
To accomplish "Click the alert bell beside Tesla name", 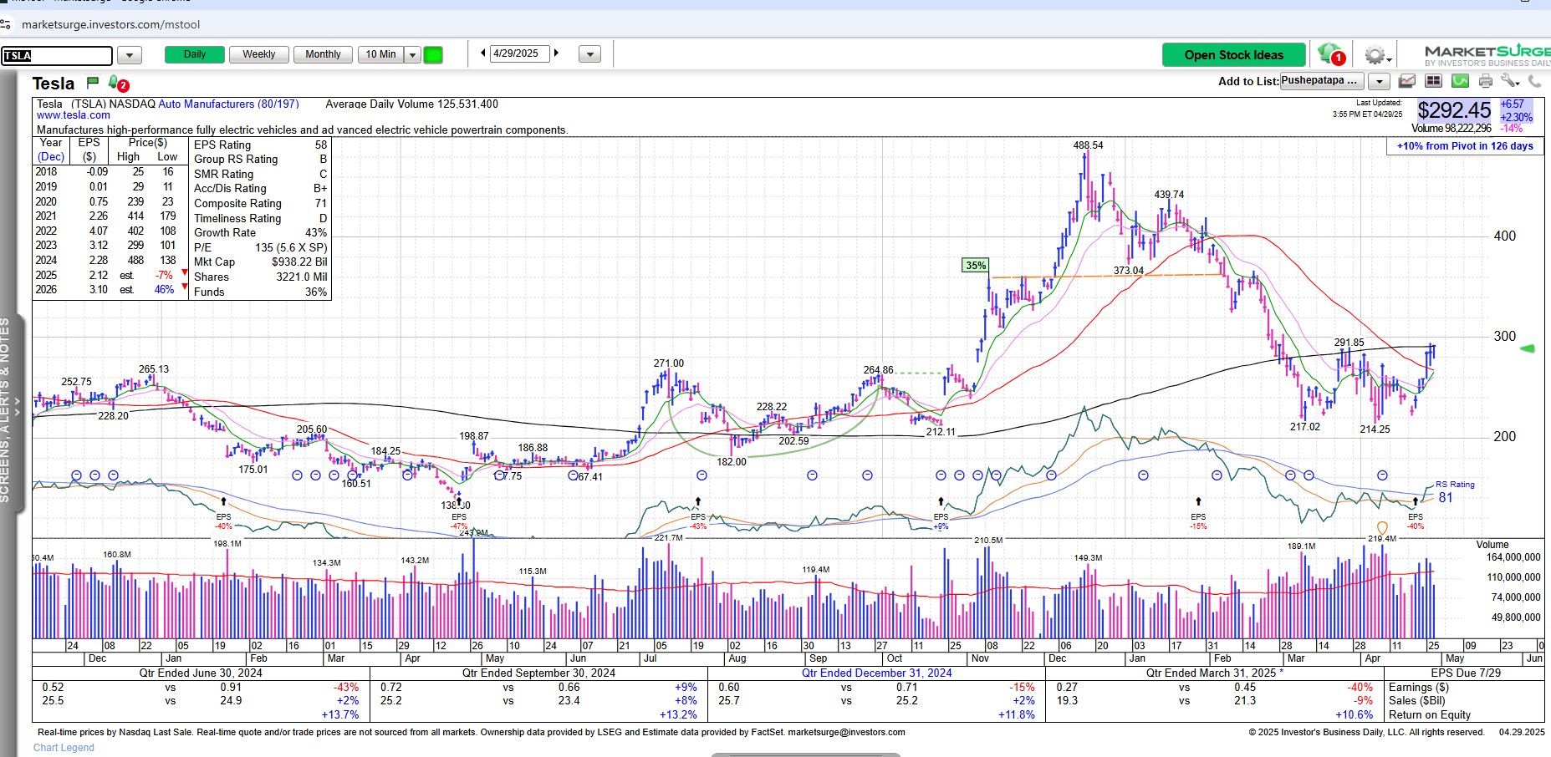I will pyautogui.click(x=115, y=83).
